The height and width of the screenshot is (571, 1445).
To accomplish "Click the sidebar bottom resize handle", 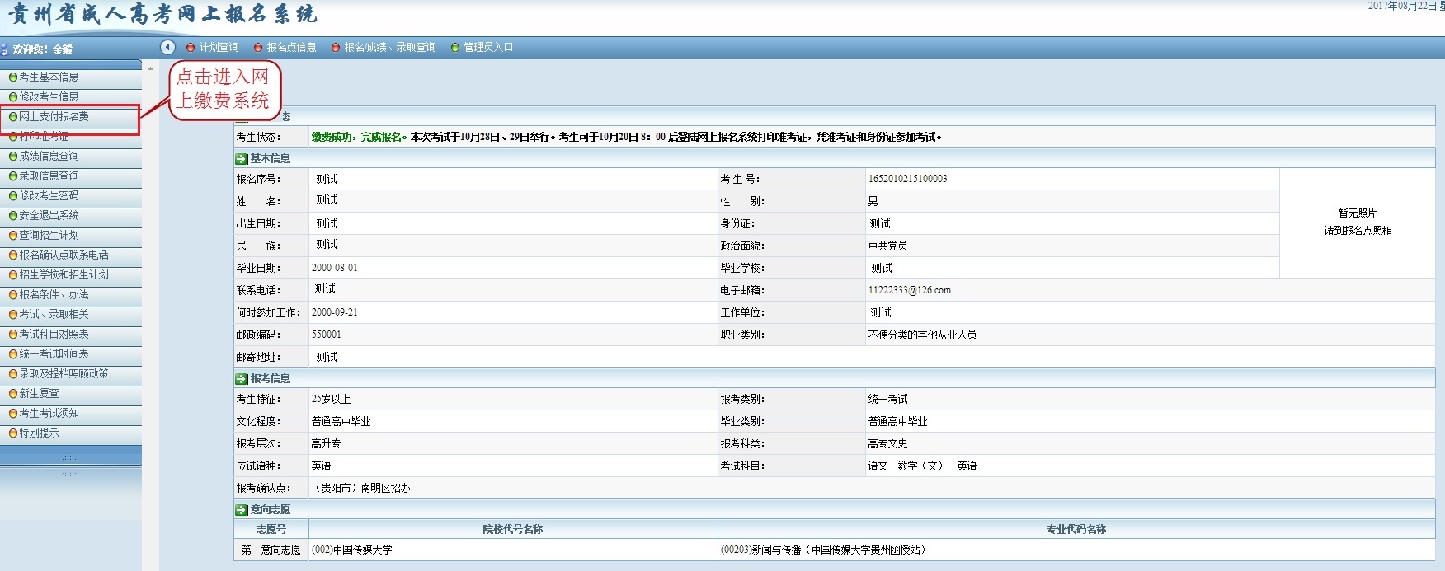I will (x=70, y=457).
